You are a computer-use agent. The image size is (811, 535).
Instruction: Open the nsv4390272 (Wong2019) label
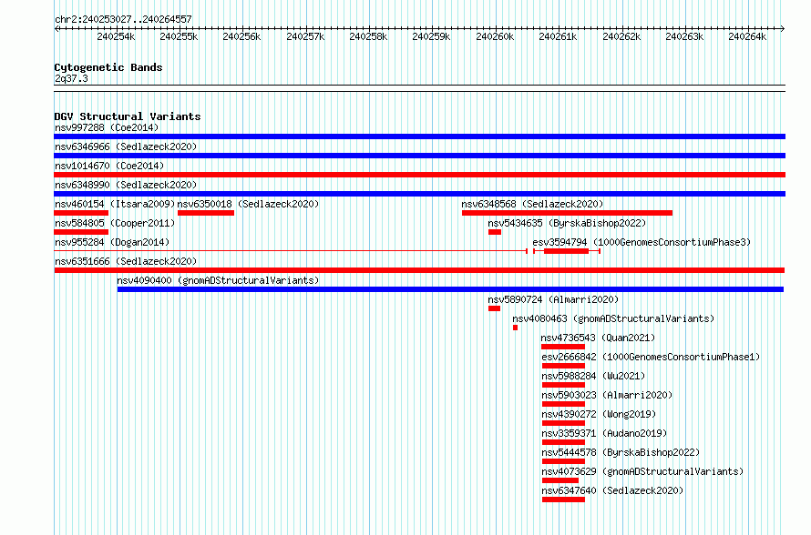[599, 414]
